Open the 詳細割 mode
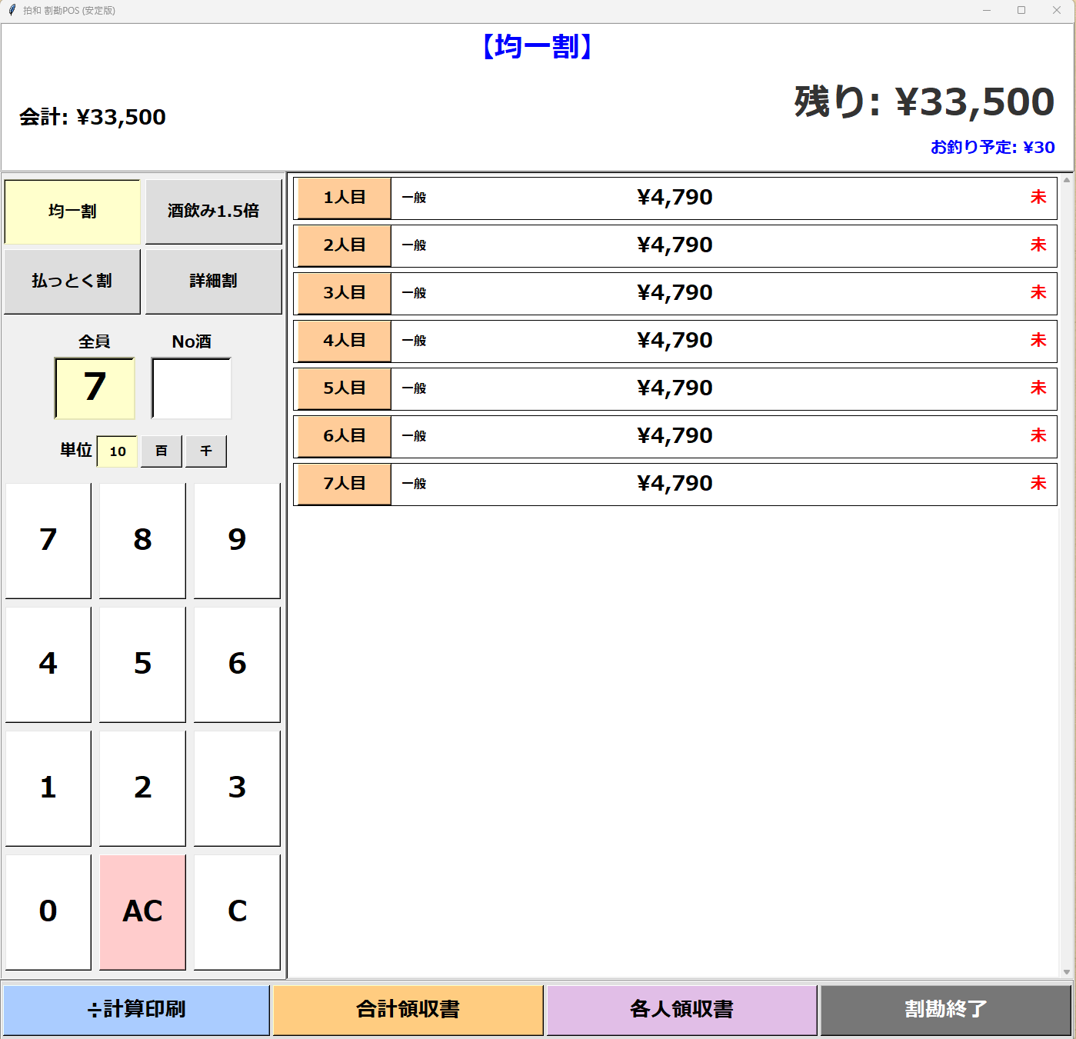Image resolution: width=1076 pixels, height=1039 pixels. pyautogui.click(x=213, y=281)
